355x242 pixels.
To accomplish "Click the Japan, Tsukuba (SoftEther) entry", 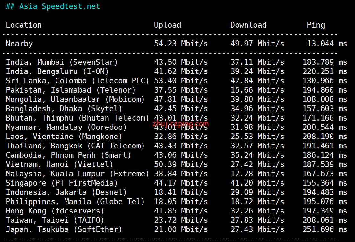I will click(x=64, y=229).
